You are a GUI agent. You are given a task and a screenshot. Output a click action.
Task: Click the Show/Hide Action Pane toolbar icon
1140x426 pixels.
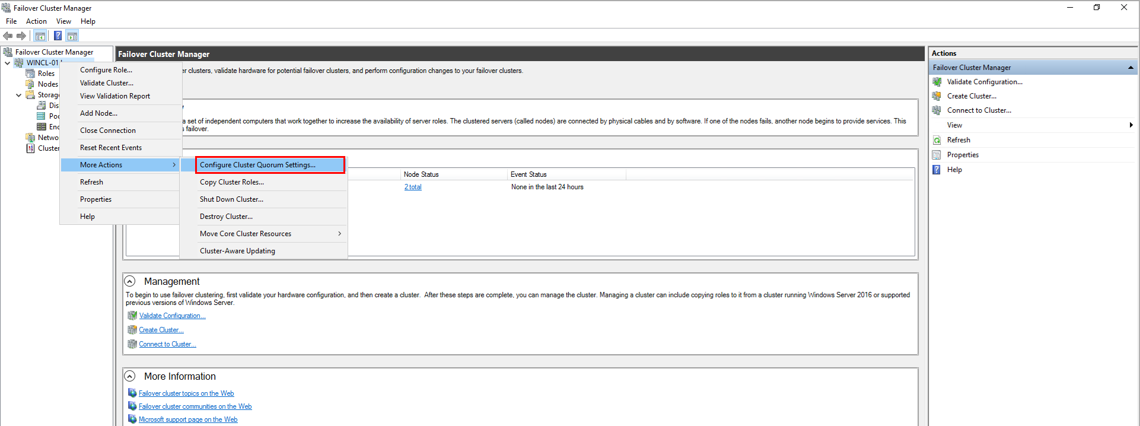(72, 36)
